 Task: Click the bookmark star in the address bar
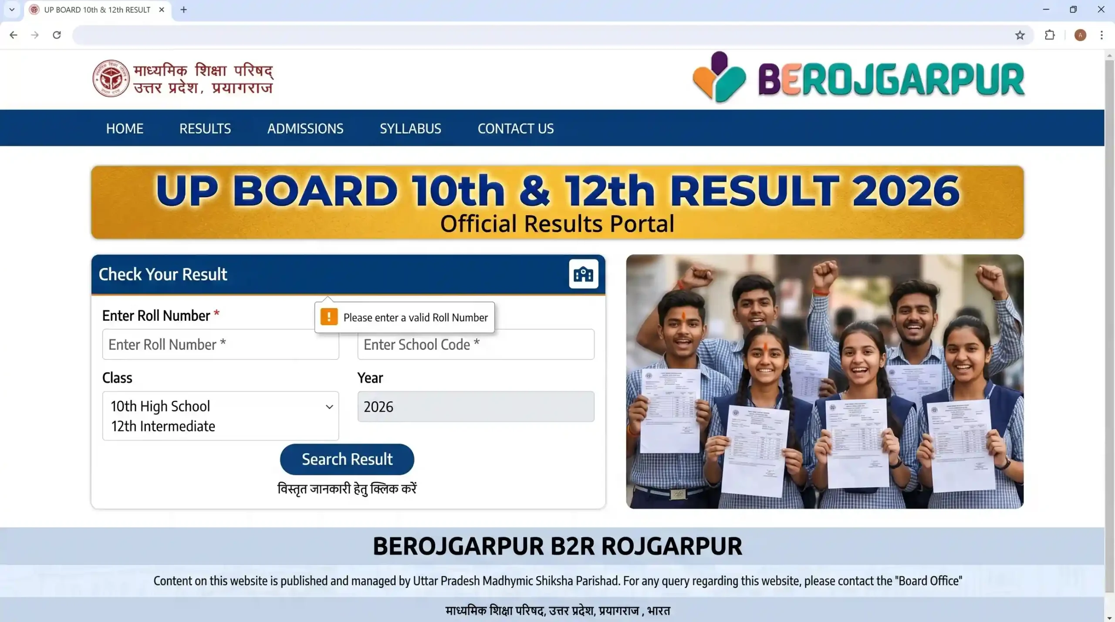click(1020, 35)
